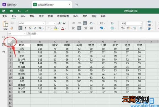This screenshot has width=159, height=107.
Task: Switch to the 协作 ribbon tab
Action: [x=76, y=16]
